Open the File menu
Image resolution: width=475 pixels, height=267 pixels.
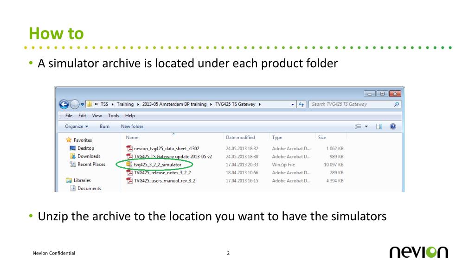point(69,115)
